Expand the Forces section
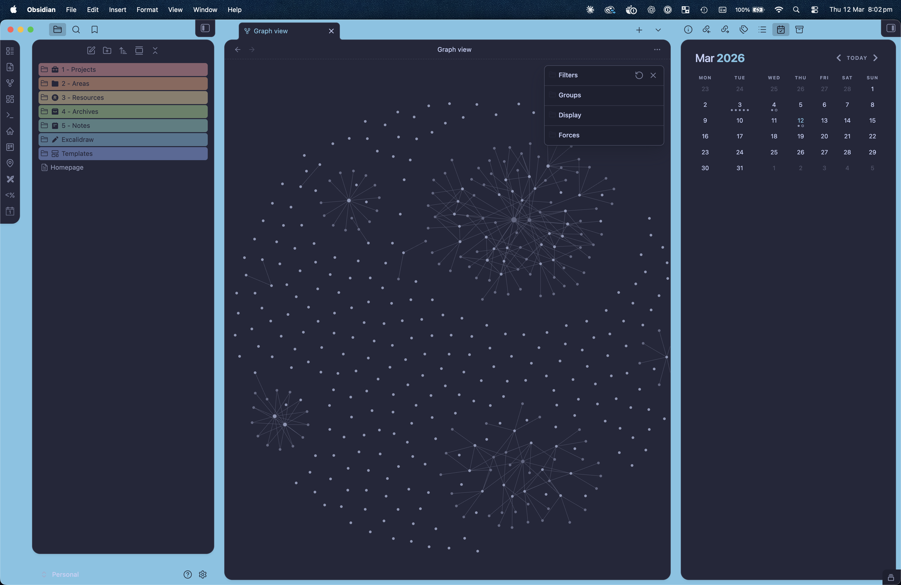This screenshot has width=901, height=585. pyautogui.click(x=569, y=135)
